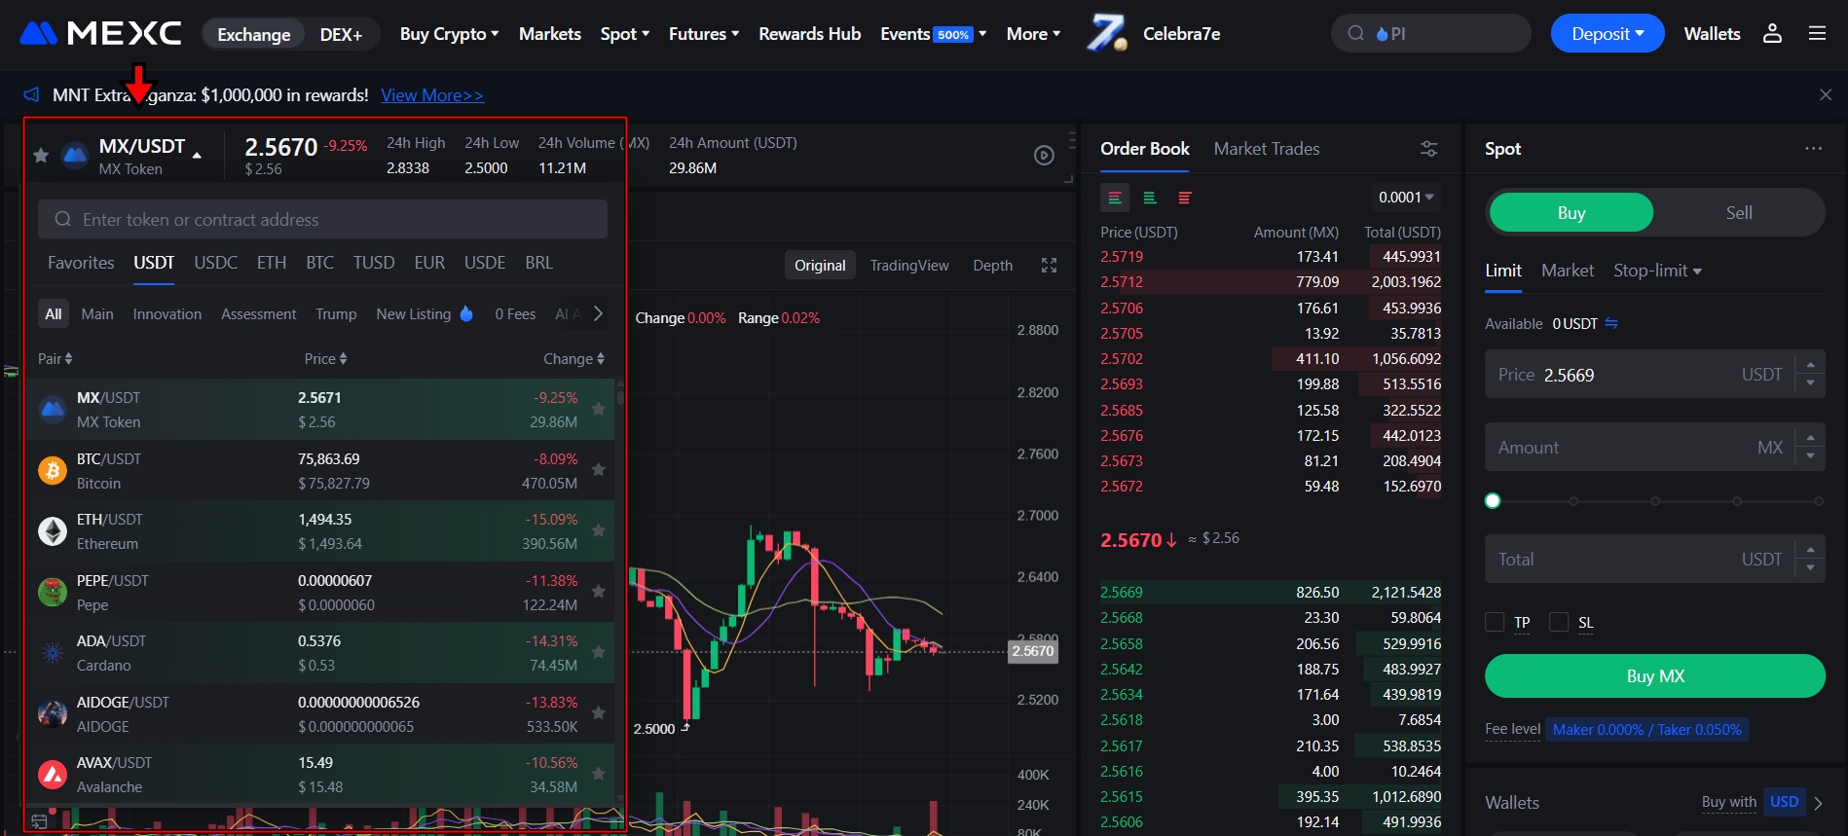Click the Avalanche coin icon in list
The height and width of the screenshot is (836, 1848).
point(53,775)
